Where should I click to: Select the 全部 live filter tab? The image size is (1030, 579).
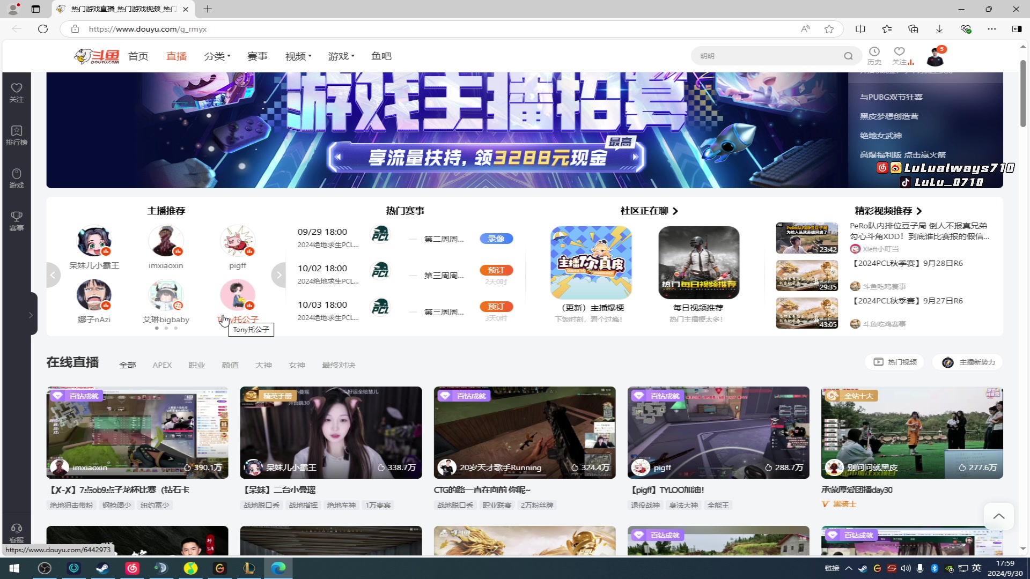click(x=128, y=365)
